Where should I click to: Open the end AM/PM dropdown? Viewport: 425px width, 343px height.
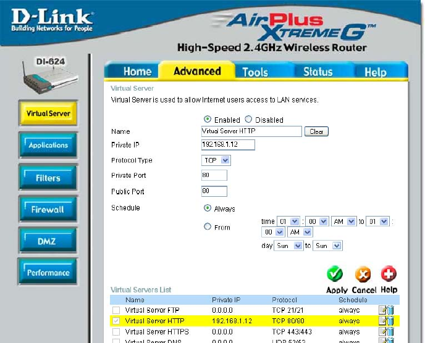click(x=300, y=232)
